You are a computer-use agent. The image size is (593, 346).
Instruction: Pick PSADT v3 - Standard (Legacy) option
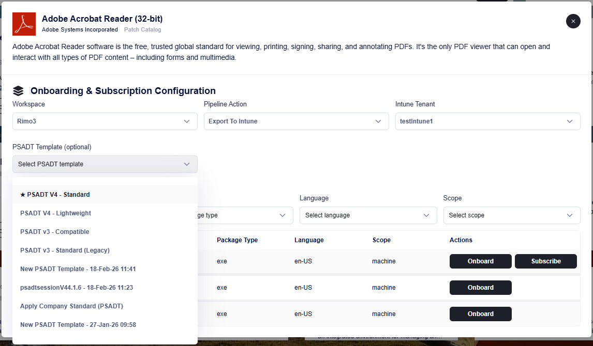click(65, 250)
